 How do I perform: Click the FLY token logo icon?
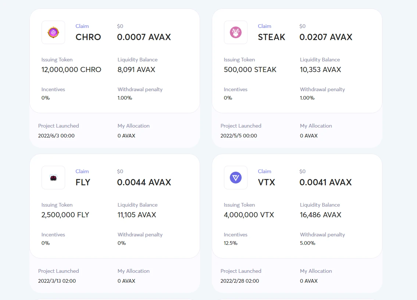(x=53, y=178)
